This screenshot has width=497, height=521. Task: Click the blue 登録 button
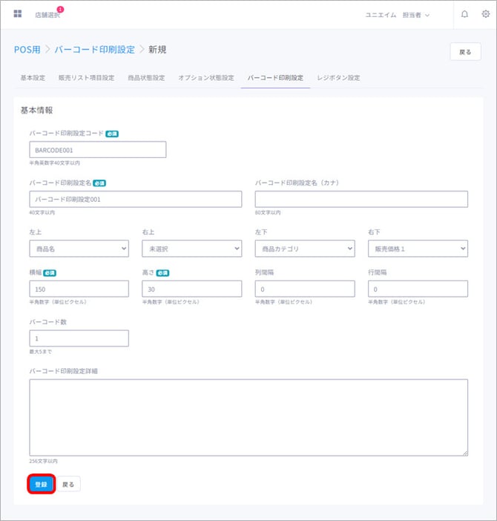41,484
